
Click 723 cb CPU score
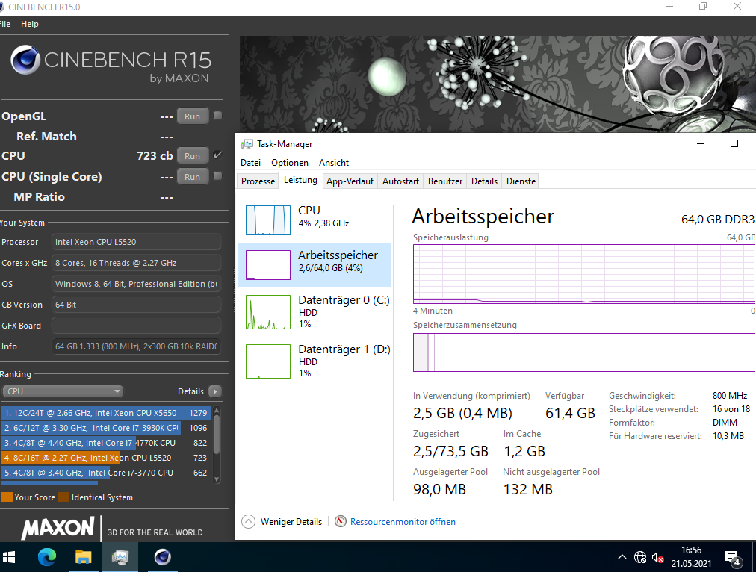[x=155, y=155]
